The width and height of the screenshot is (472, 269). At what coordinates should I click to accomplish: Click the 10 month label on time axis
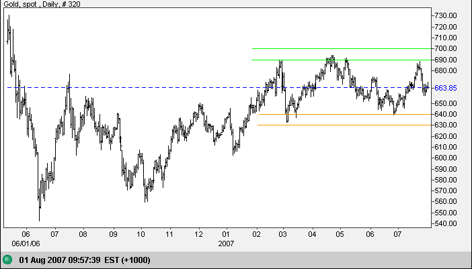(x=141, y=234)
